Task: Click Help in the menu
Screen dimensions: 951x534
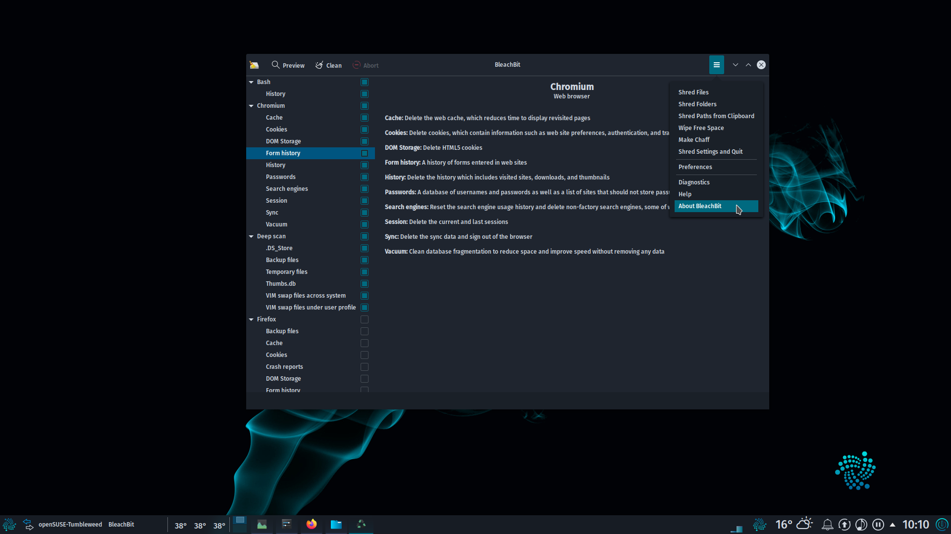Action: pyautogui.click(x=716, y=194)
